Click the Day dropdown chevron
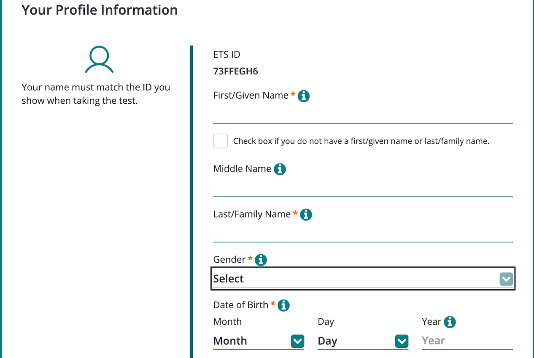The image size is (534, 358). [402, 341]
